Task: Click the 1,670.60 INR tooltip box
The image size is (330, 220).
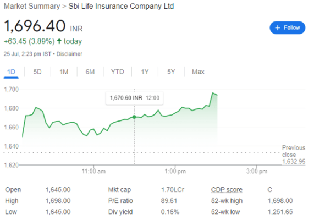Action: 135,98
